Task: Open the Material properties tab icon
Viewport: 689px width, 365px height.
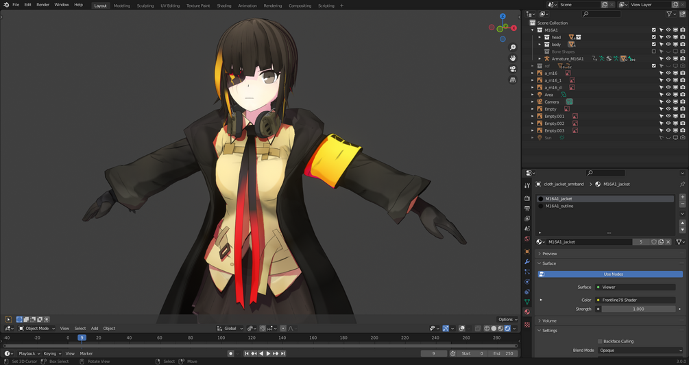Action: point(527,311)
